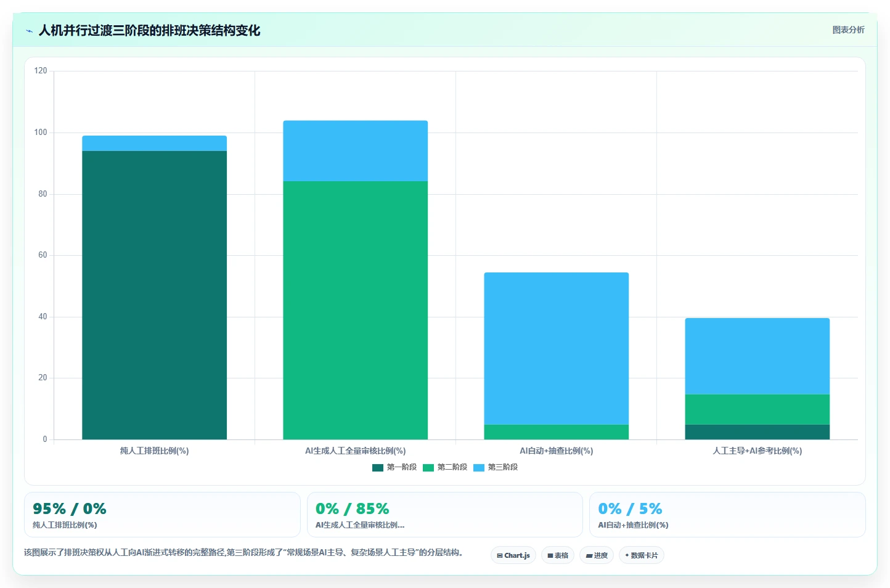Select the AI自动+抽查比例 stat card
The image size is (890, 588).
(x=727, y=515)
